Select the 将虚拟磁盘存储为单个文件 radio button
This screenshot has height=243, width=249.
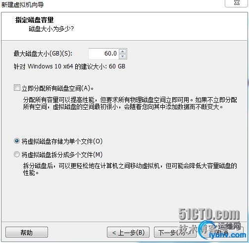[x=17, y=141]
